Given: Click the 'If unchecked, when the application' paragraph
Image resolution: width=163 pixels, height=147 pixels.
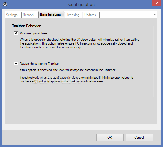Looking at the screenshot, I should point(76,79).
